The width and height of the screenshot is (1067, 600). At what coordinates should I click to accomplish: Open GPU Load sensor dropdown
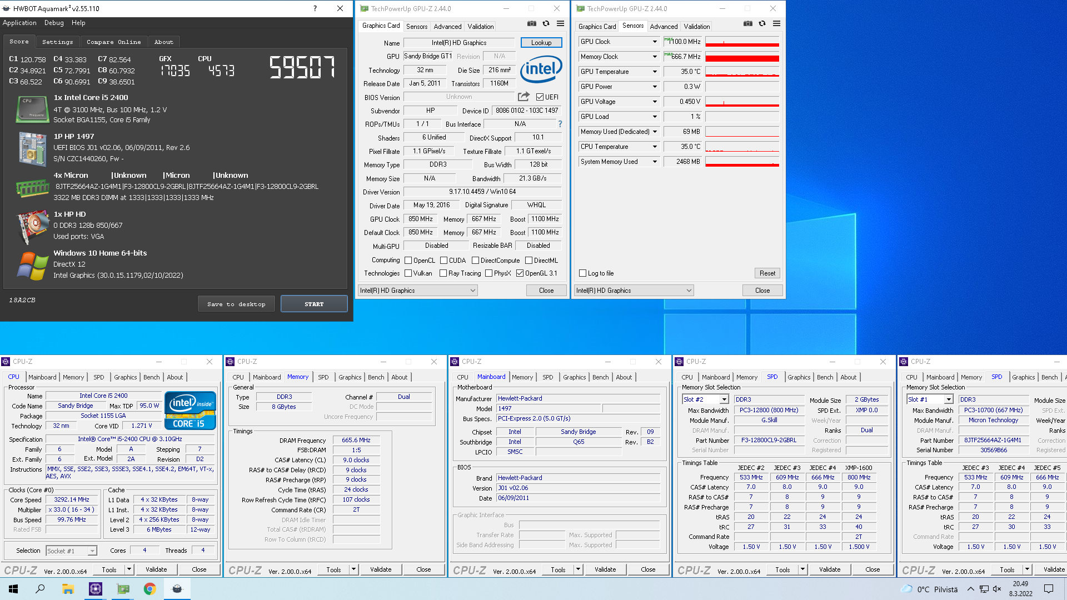click(655, 117)
